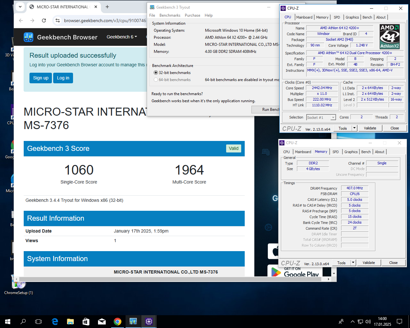This screenshot has height=328, width=410.
Task: Open About tab in top CPU-Z
Action: click(x=381, y=17)
